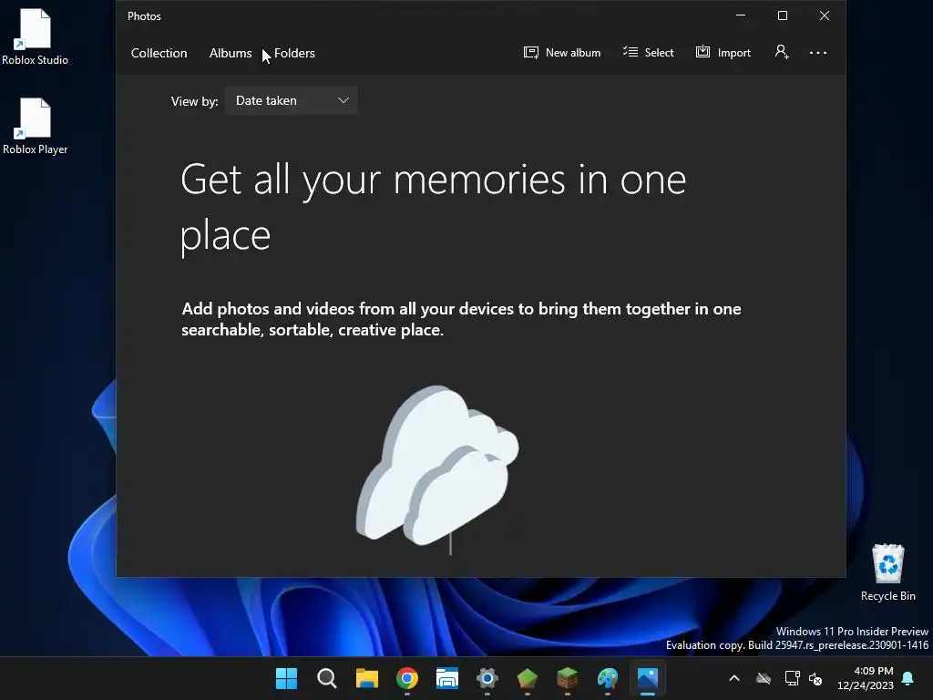Open the notification bell icon
Image resolution: width=933 pixels, height=700 pixels.
click(908, 678)
